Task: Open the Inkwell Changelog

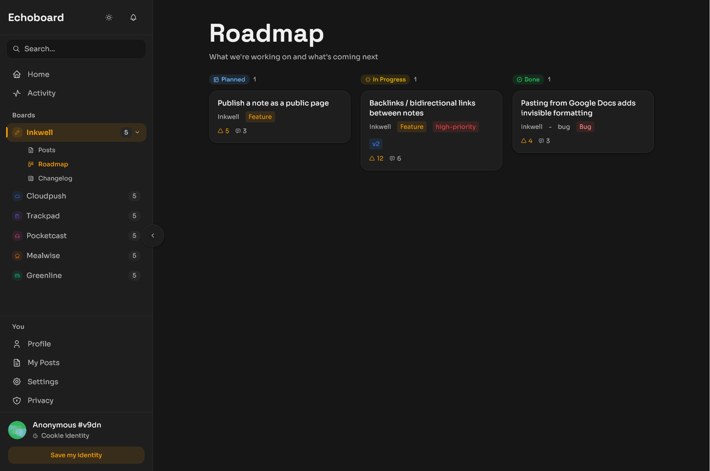Action: coord(55,178)
